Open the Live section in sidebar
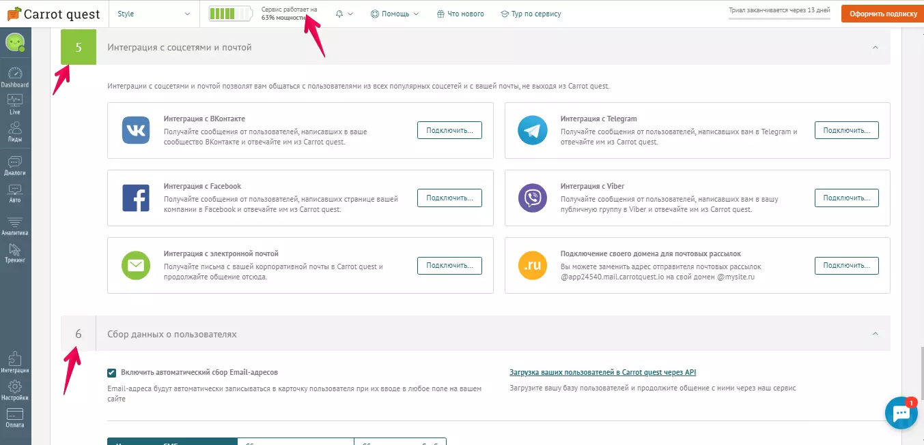 pos(15,104)
